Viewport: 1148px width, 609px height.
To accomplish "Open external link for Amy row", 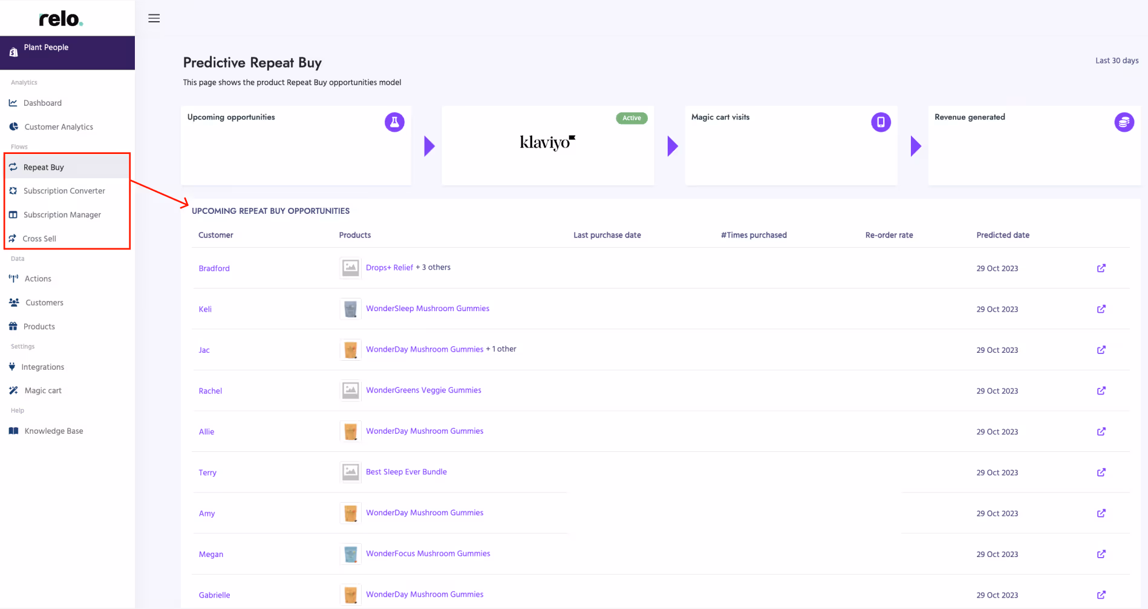I will (x=1101, y=513).
